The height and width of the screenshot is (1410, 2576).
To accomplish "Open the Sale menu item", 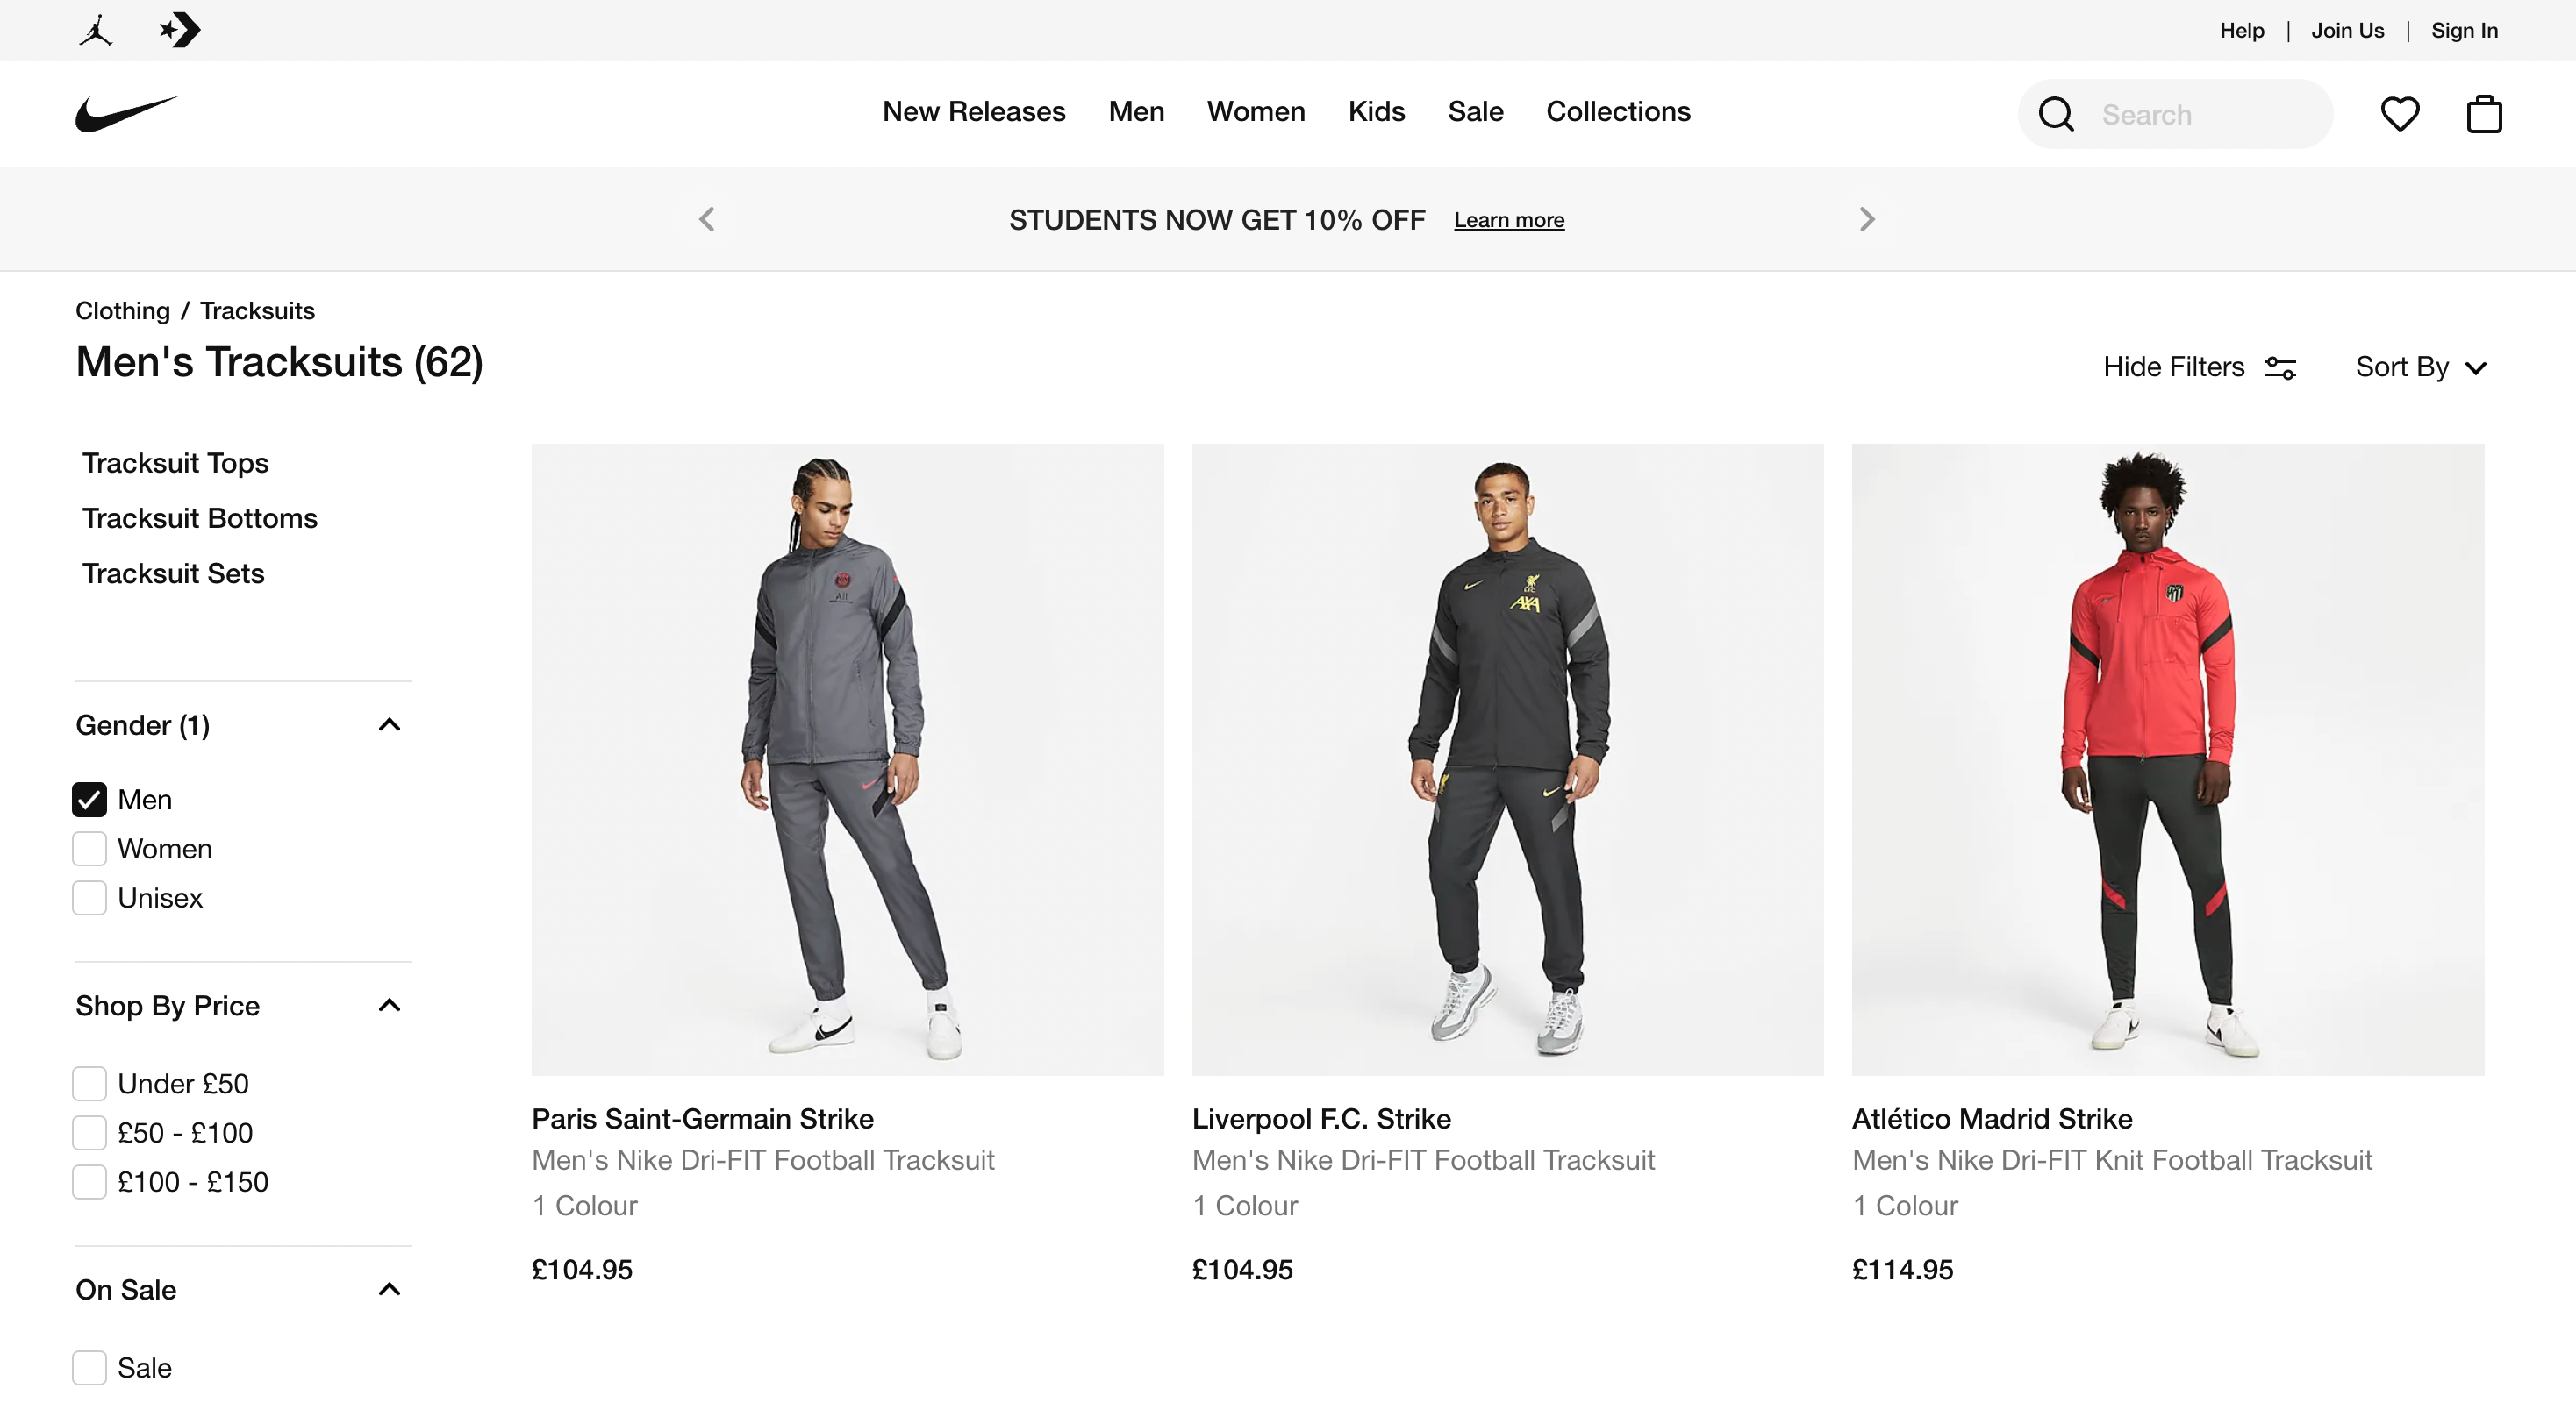I will pos(1475,112).
